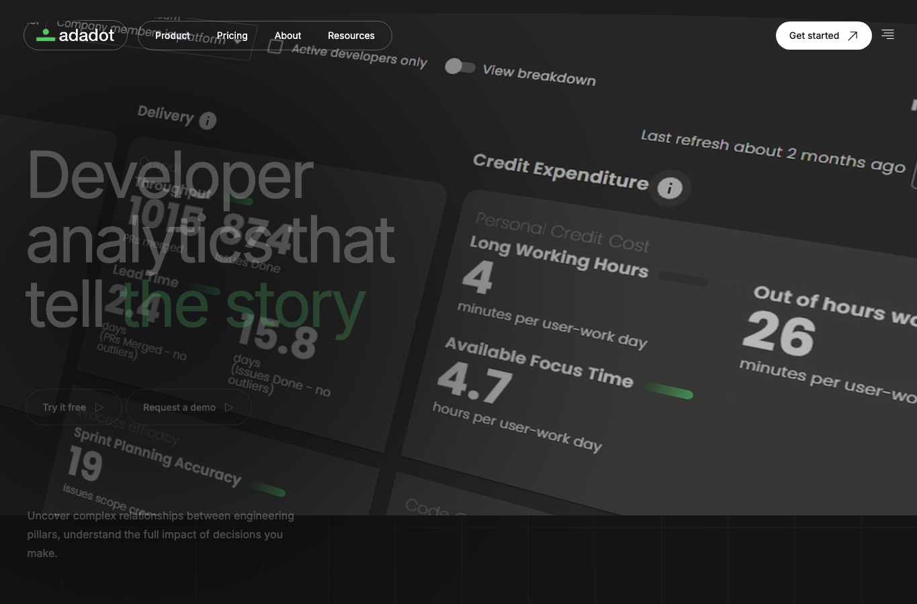Open the hamburger menu icon
The width and height of the screenshot is (917, 604).
(888, 35)
